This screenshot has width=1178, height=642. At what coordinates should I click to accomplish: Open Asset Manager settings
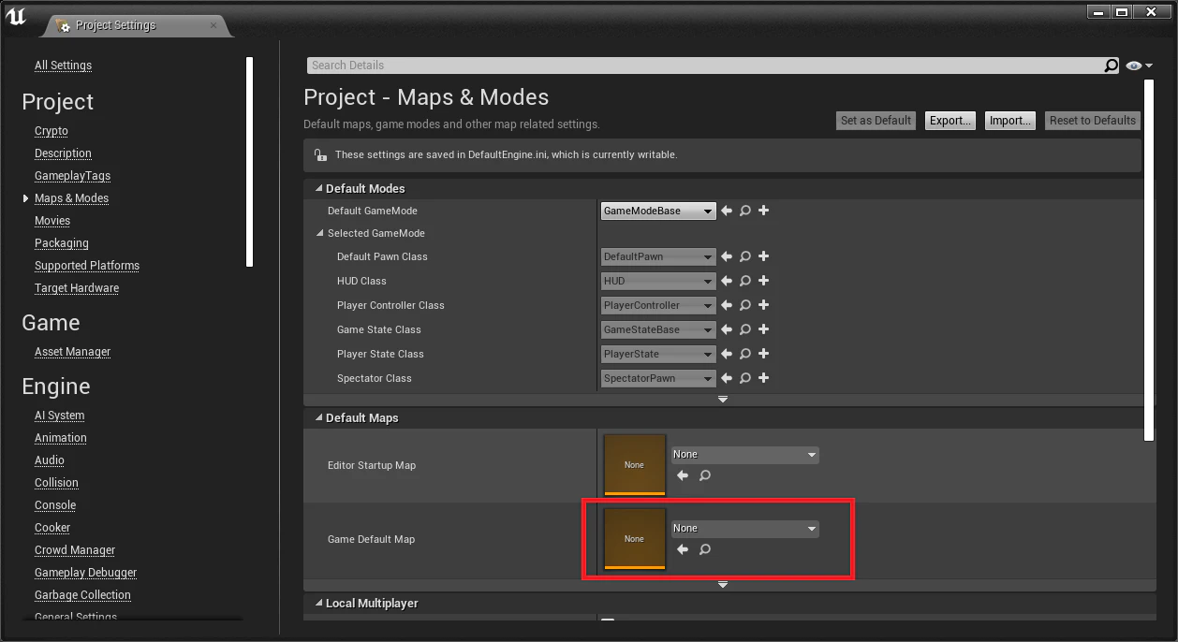73,352
